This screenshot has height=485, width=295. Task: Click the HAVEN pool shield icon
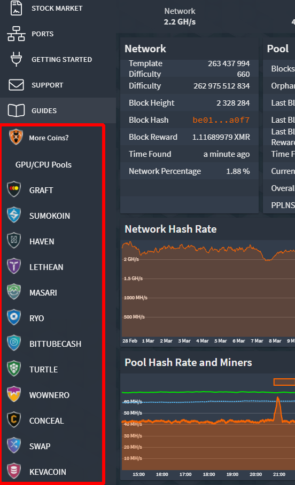(14, 241)
